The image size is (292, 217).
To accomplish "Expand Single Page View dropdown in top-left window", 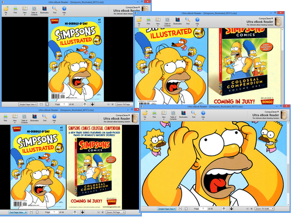I will click(27, 104).
